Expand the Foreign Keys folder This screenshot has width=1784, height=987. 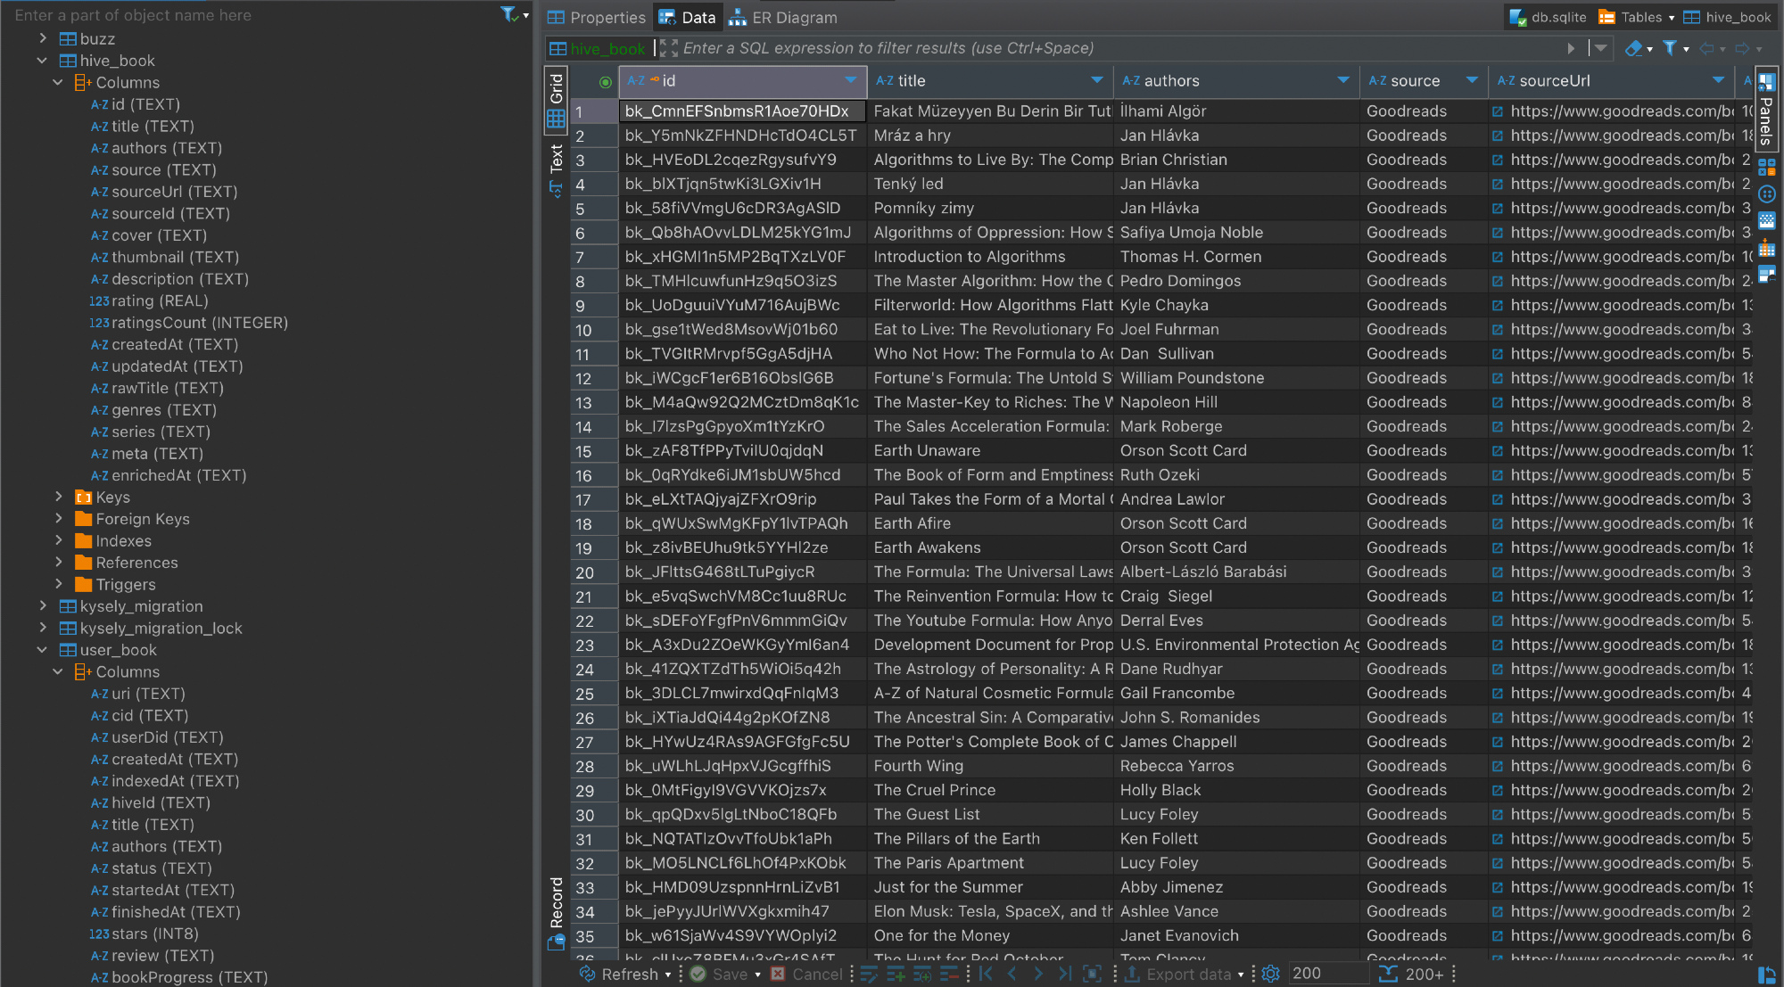point(59,519)
